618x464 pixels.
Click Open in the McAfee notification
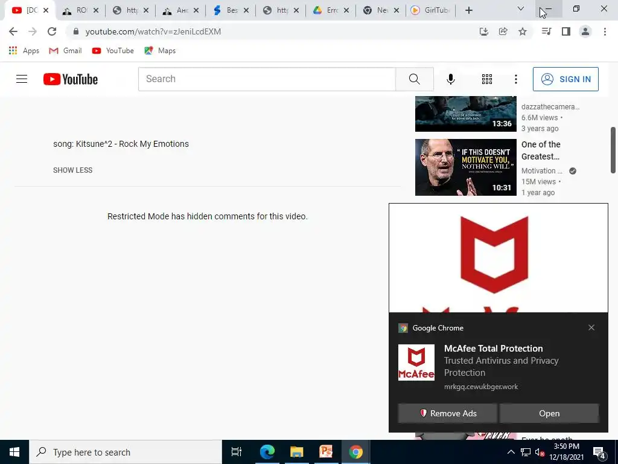[549, 413]
